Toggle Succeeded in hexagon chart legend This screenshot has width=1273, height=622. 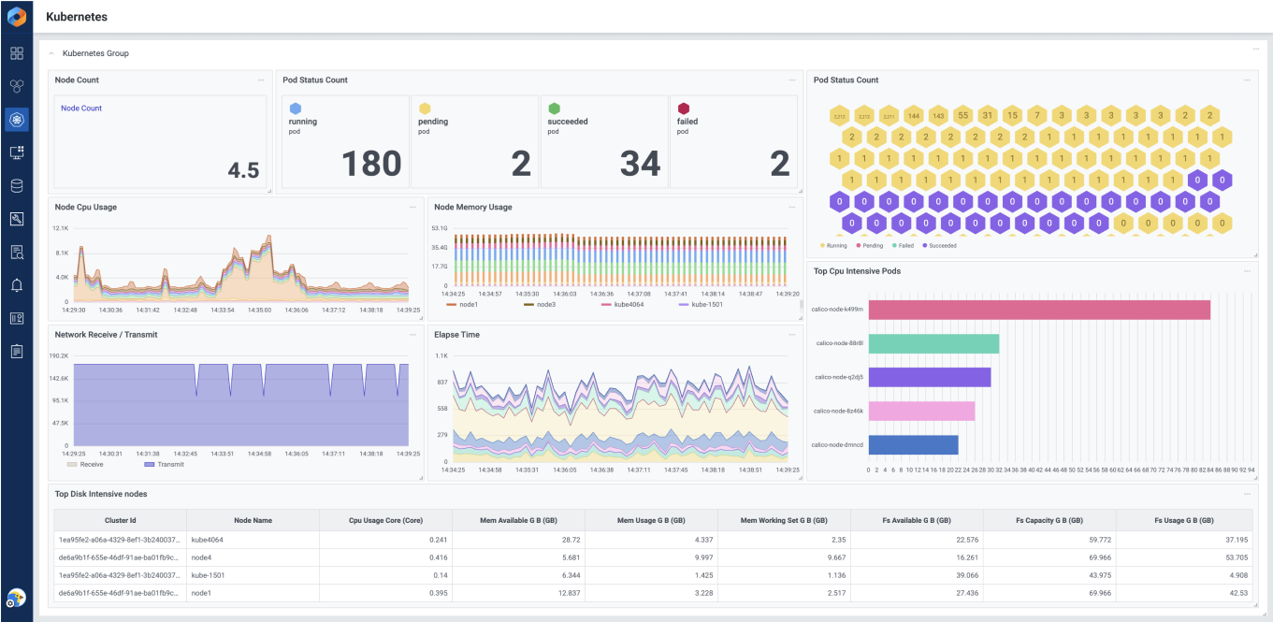942,245
